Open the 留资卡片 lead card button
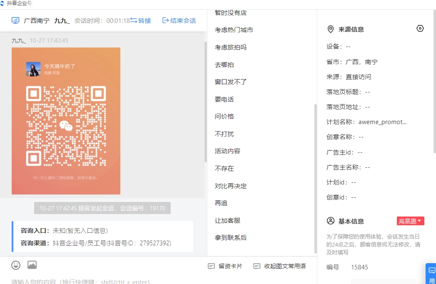Viewport: 436px width, 284px height. [225, 266]
